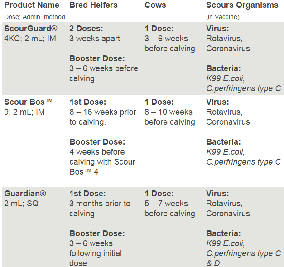Click '5 – 7 weeks' cows dosing text
The width and height of the screenshot is (284, 267).
[166, 204]
